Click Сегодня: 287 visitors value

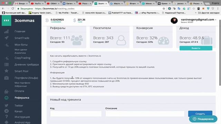pos(101,42)
